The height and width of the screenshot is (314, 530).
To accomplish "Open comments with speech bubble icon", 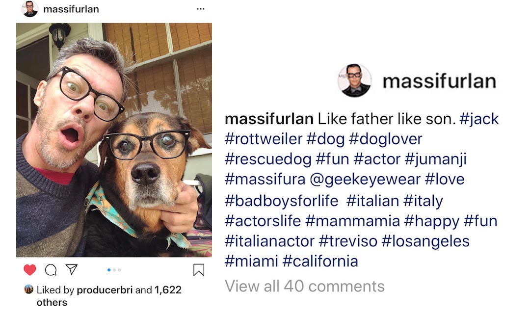I will (x=51, y=270).
